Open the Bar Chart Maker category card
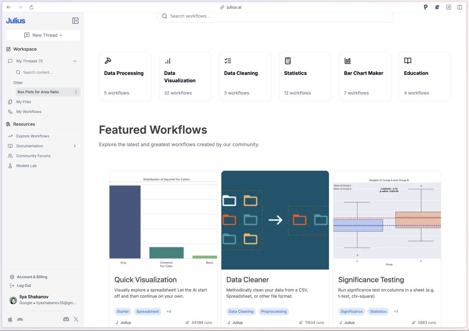The height and width of the screenshot is (331, 469). 365,76
